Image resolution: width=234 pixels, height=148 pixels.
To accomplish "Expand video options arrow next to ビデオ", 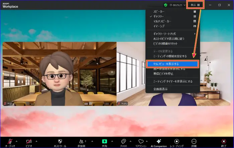I will [36, 141].
